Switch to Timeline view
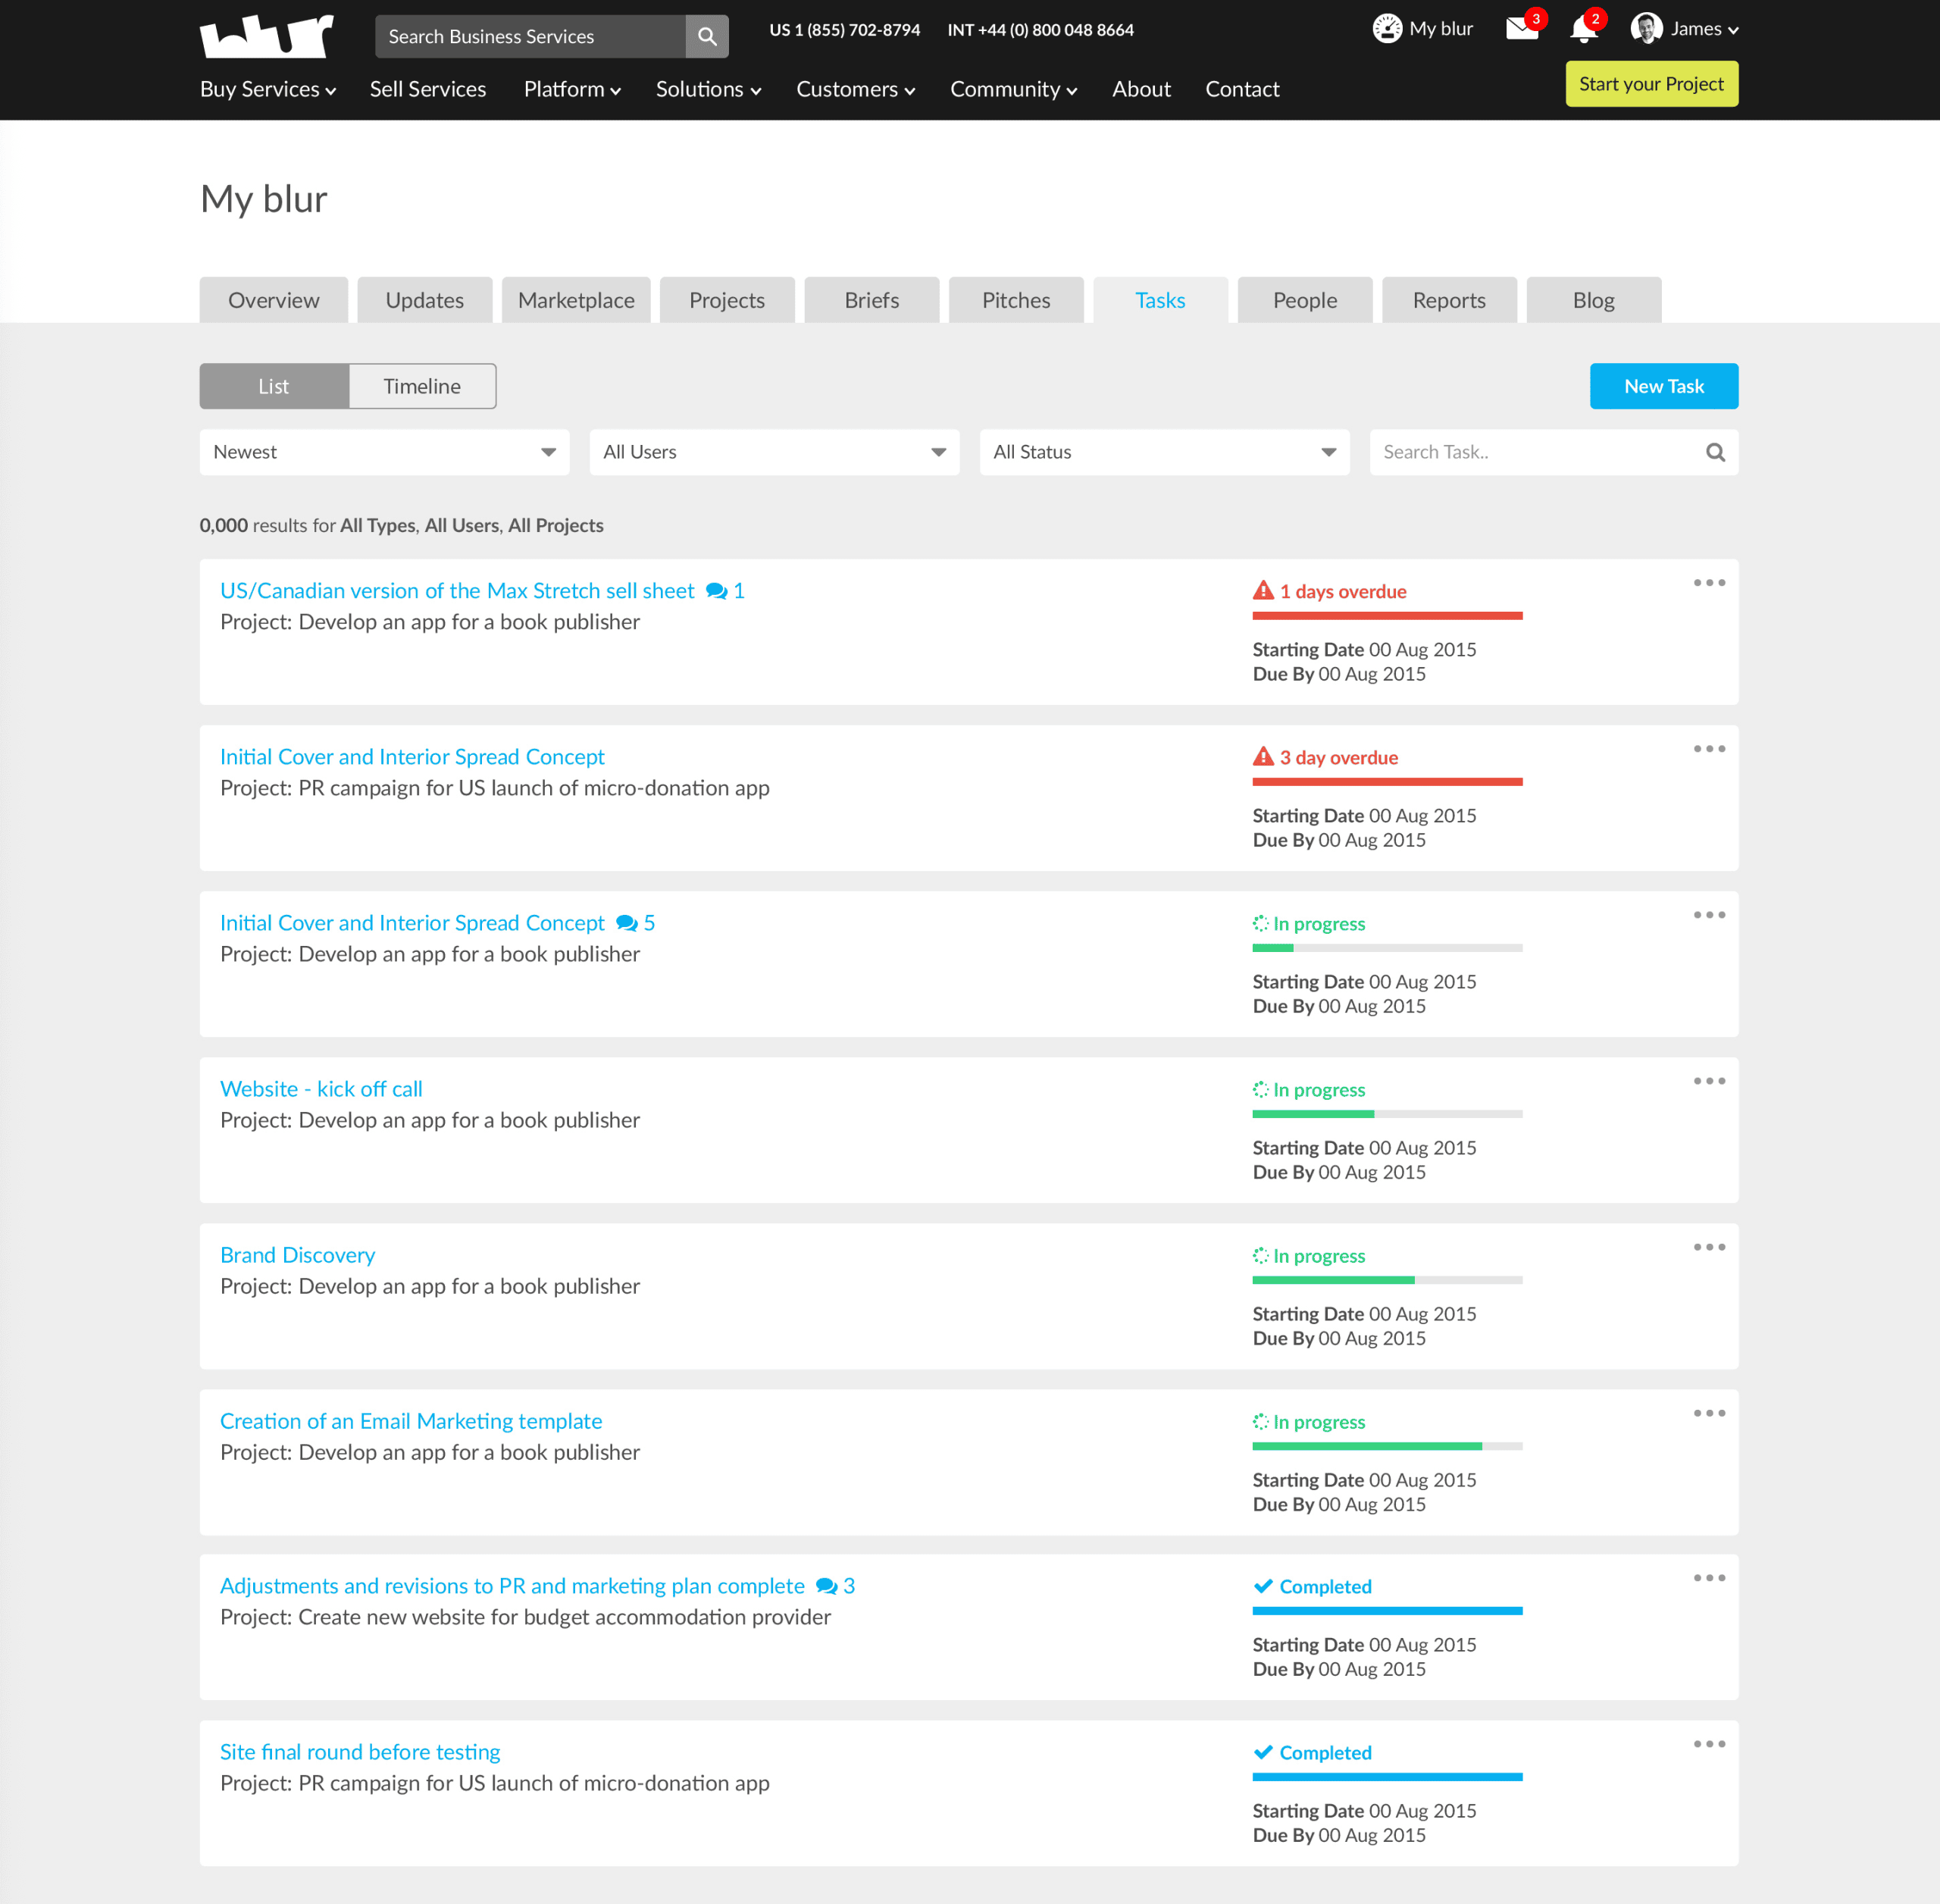Image resolution: width=1940 pixels, height=1904 pixels. pyautogui.click(x=422, y=386)
